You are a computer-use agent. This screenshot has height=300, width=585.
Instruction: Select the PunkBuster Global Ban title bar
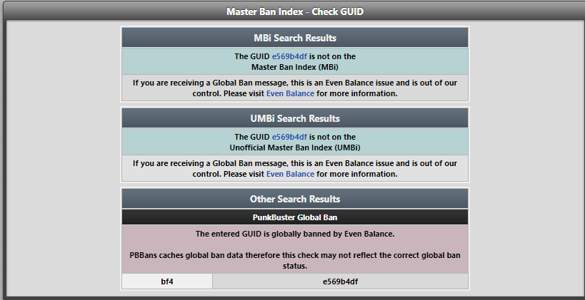click(x=294, y=217)
